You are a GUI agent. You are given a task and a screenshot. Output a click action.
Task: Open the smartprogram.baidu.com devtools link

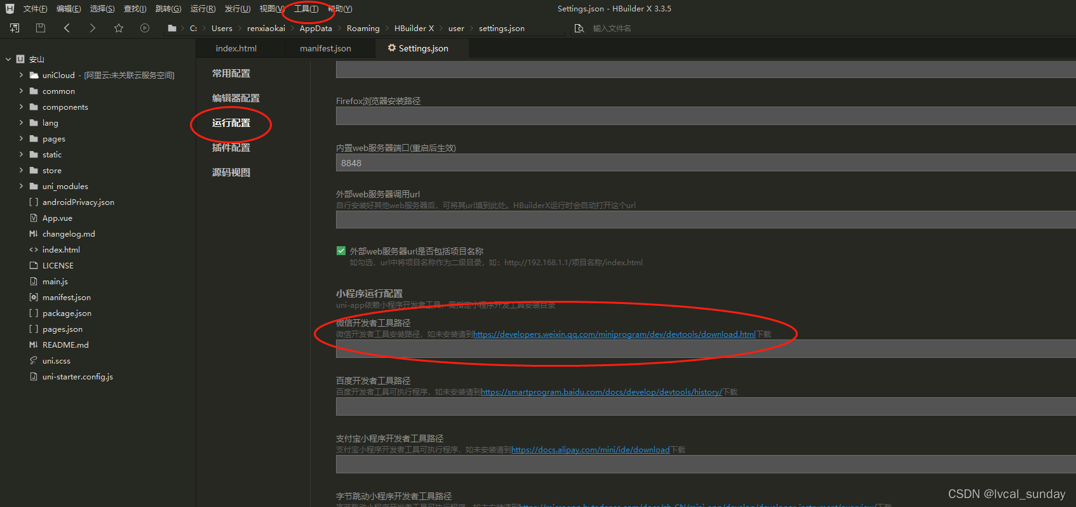point(602,392)
